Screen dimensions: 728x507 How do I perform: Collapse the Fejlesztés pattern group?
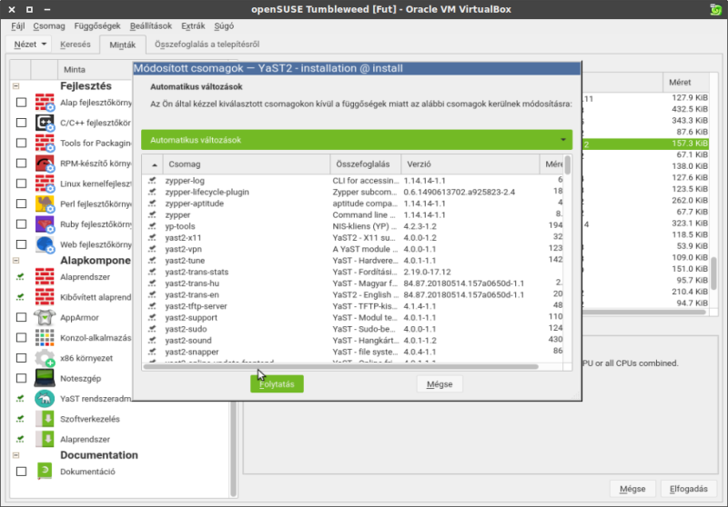[15, 86]
